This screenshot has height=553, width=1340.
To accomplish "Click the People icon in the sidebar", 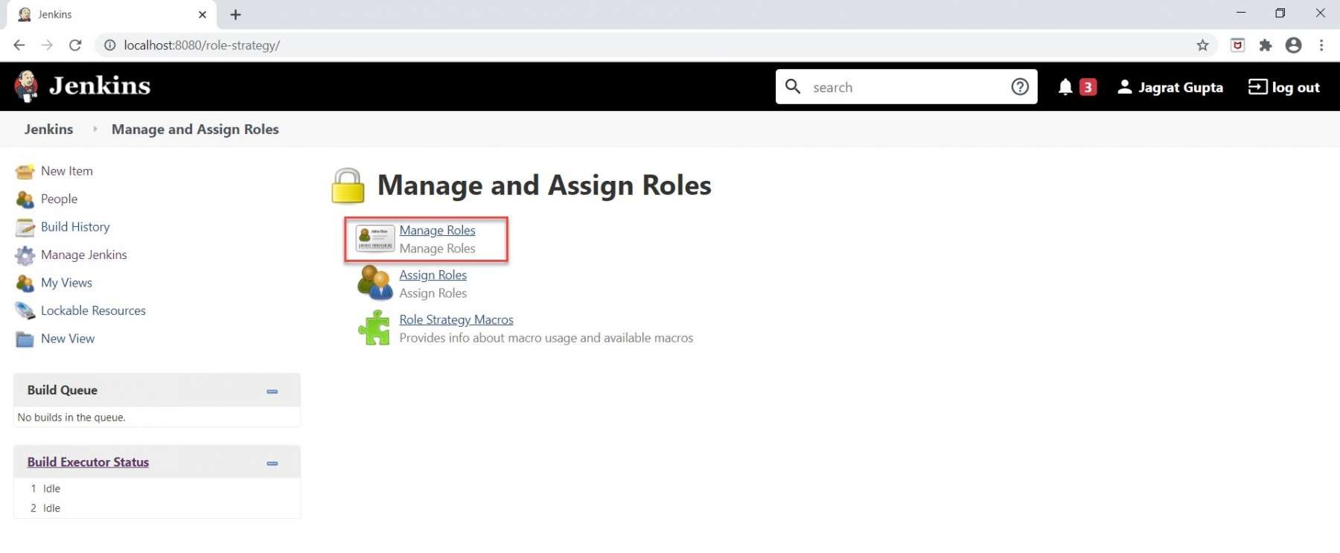I will point(25,199).
